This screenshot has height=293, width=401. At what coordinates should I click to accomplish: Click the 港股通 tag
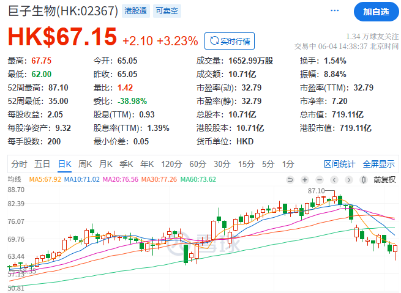click(x=135, y=11)
